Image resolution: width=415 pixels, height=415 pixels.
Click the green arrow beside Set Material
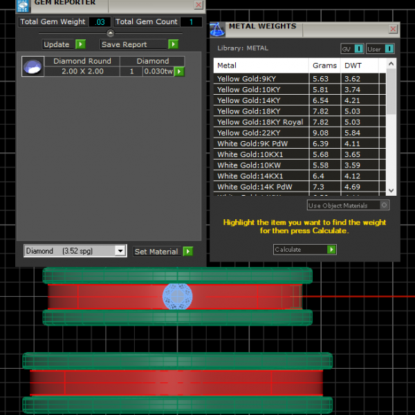point(188,252)
